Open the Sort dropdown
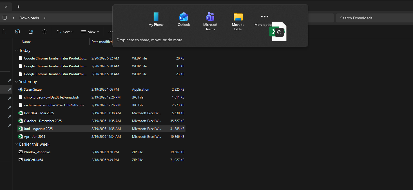The image size is (413, 190). tap(65, 32)
